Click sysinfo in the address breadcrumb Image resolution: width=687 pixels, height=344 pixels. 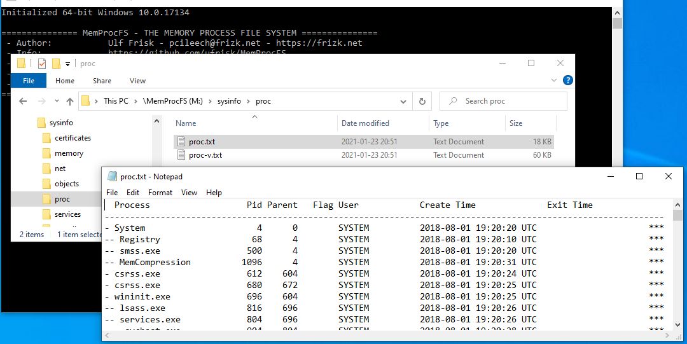(229, 101)
